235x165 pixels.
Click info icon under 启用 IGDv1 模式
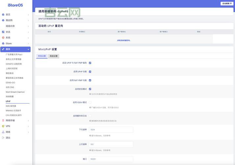[x=90, y=108]
